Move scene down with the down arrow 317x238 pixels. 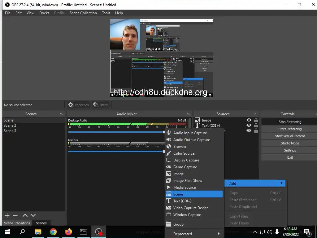(x=33, y=215)
